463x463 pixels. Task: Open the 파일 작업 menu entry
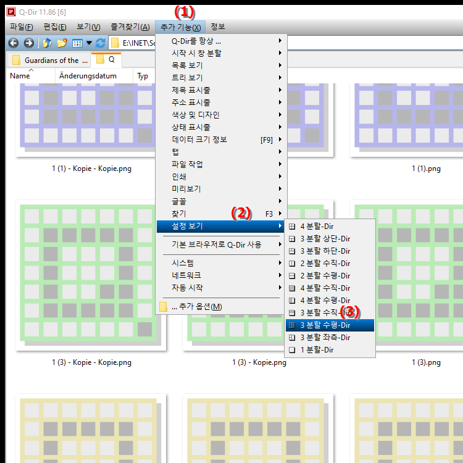[221, 164]
